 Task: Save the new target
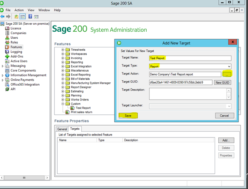coord(128,116)
